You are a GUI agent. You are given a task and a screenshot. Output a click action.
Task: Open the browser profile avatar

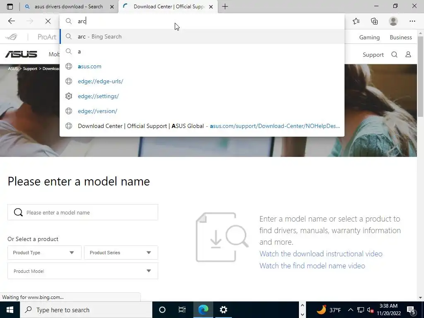coord(393,21)
